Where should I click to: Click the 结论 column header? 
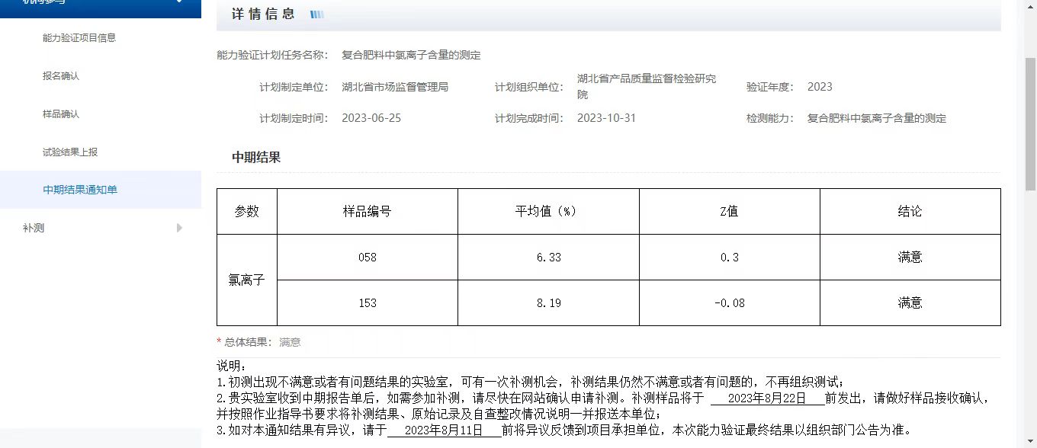pos(910,211)
